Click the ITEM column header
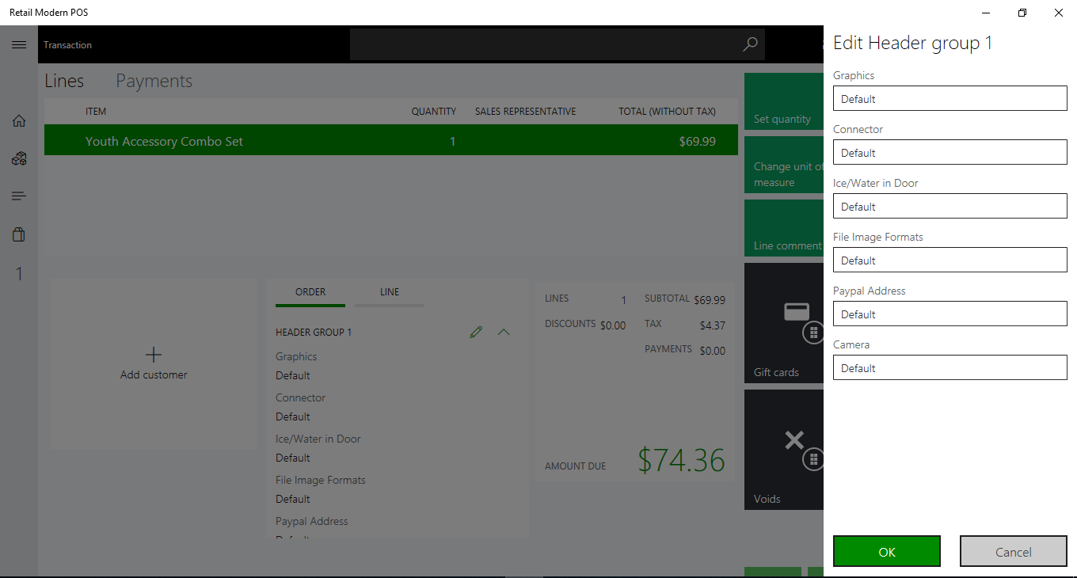Image resolution: width=1077 pixels, height=578 pixels. click(96, 112)
